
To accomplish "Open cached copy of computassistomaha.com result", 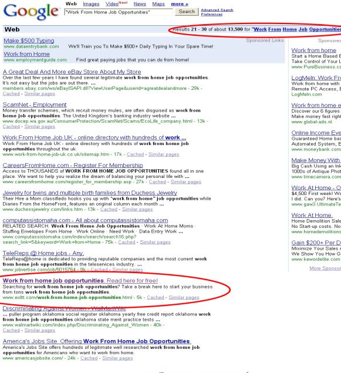I will [x=127, y=242].
